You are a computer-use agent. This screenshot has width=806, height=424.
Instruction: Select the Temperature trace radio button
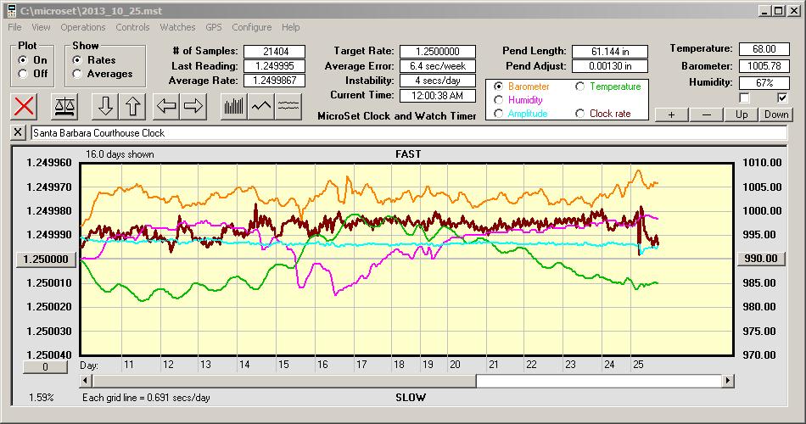coord(580,86)
